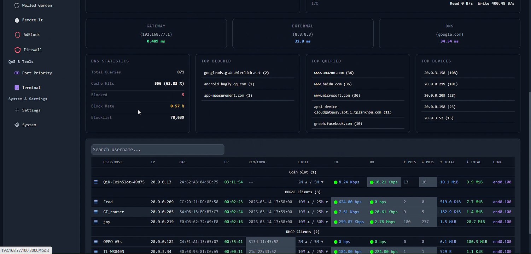
Task: Sort by the LIMIT column header
Action: pos(303,162)
